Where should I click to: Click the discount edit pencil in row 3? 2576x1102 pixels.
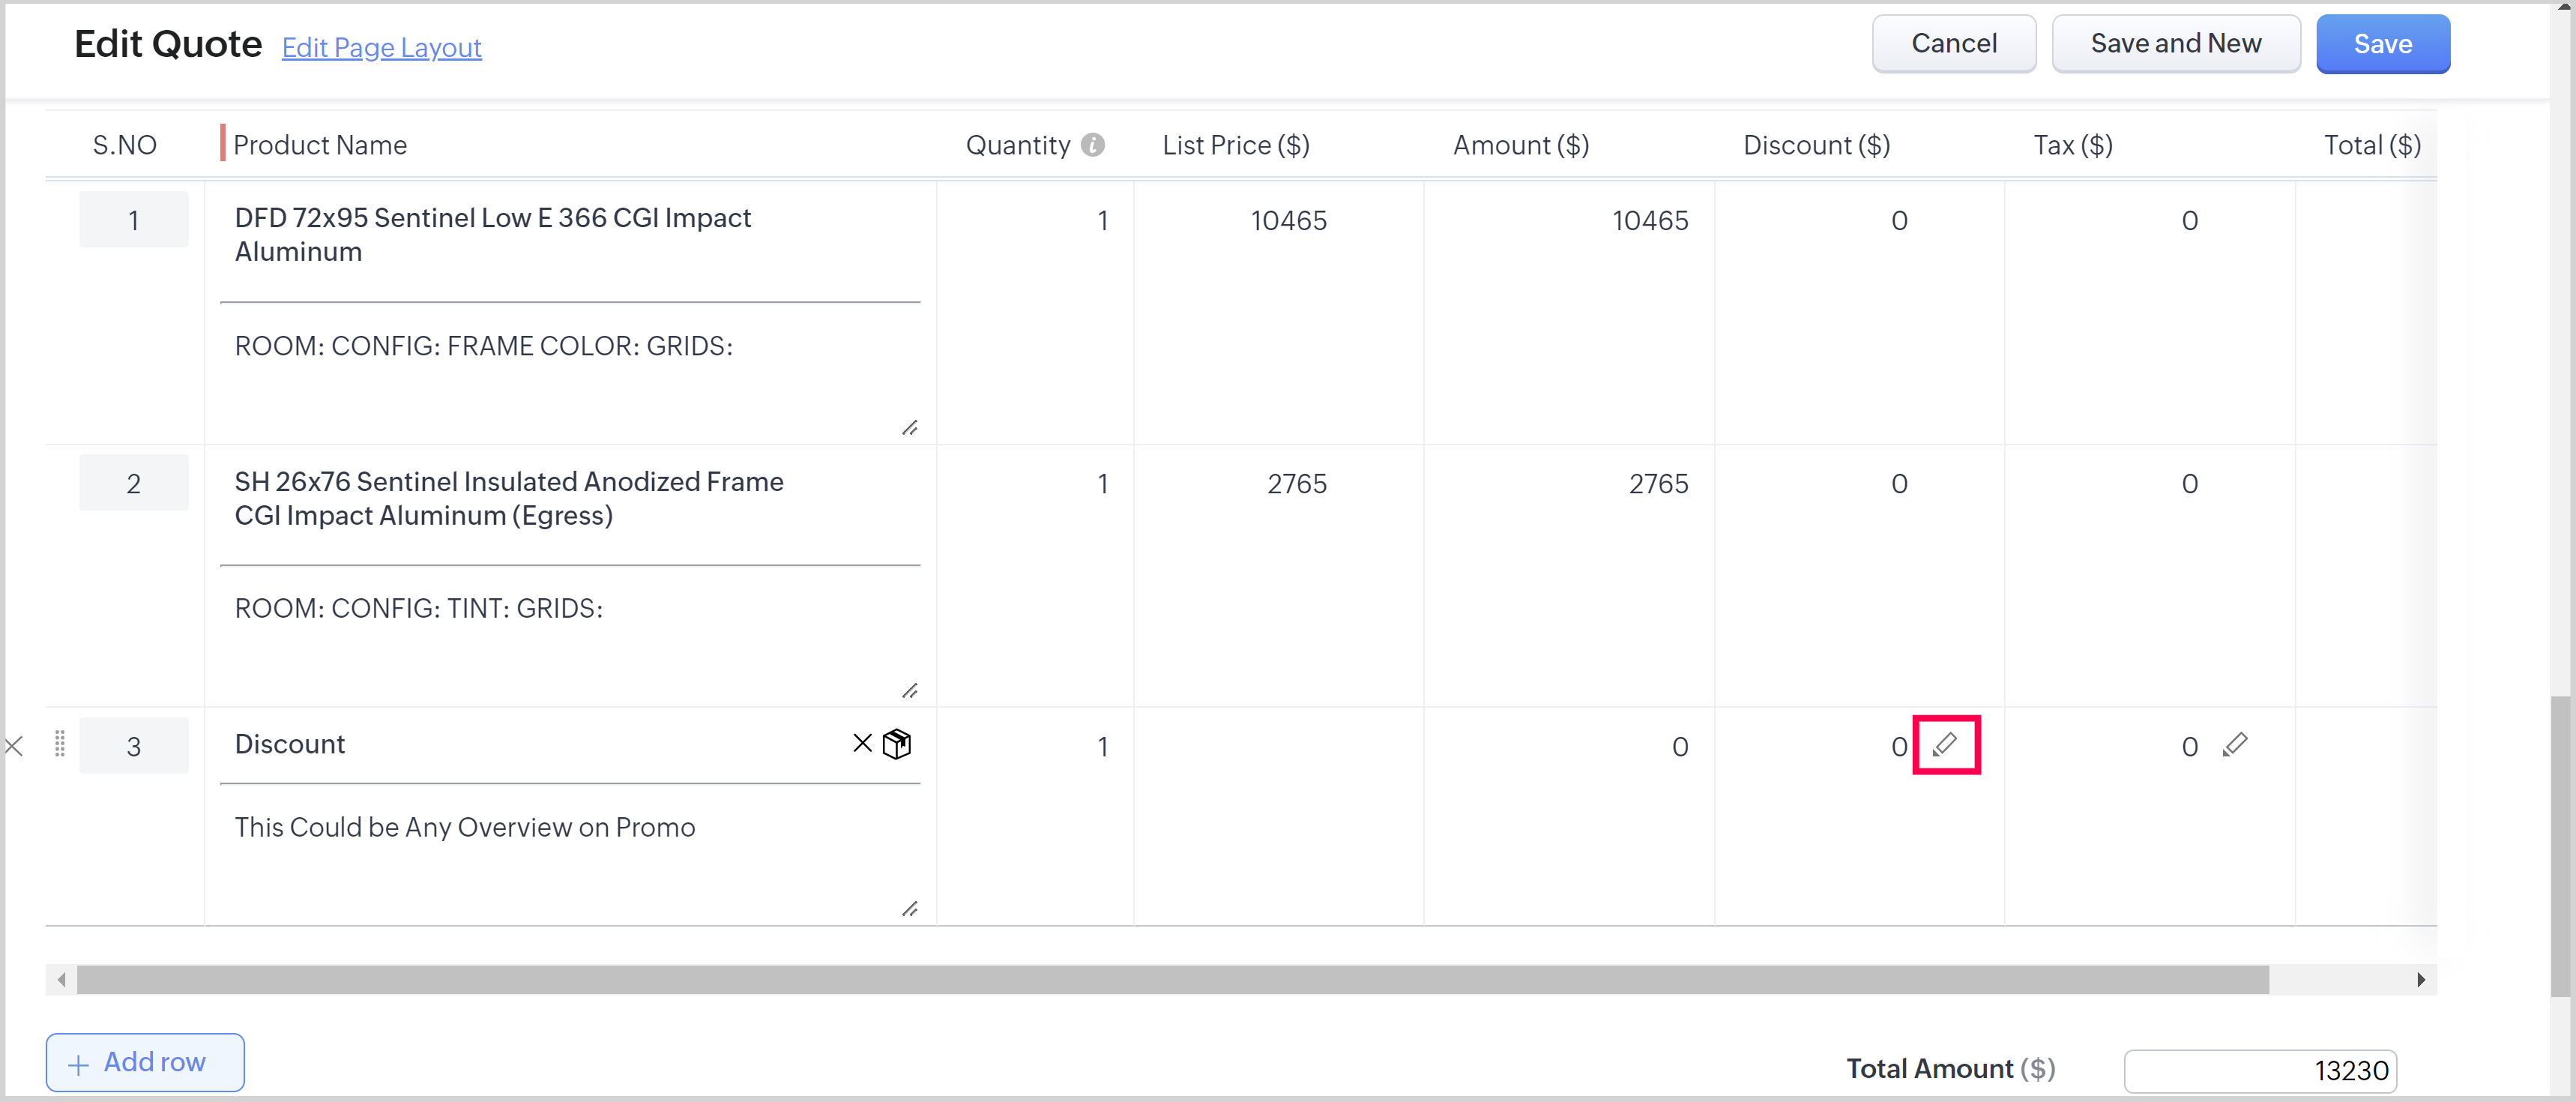coord(1945,744)
